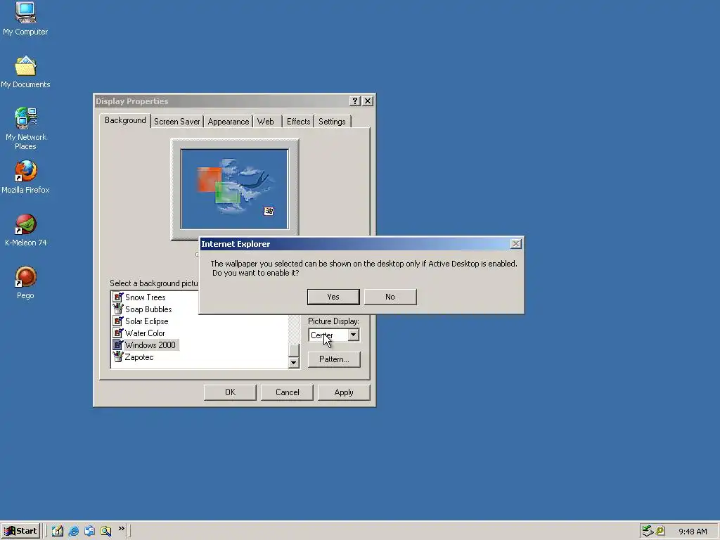Close the Internet Explorer dialog
The height and width of the screenshot is (540, 720).
click(515, 244)
